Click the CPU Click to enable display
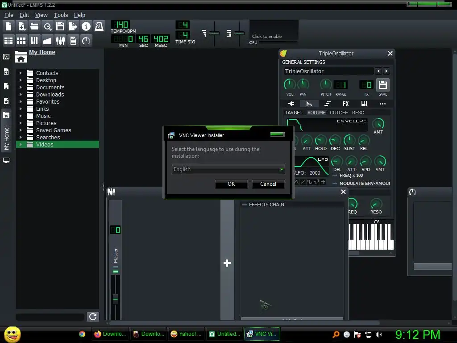 [x=274, y=30]
